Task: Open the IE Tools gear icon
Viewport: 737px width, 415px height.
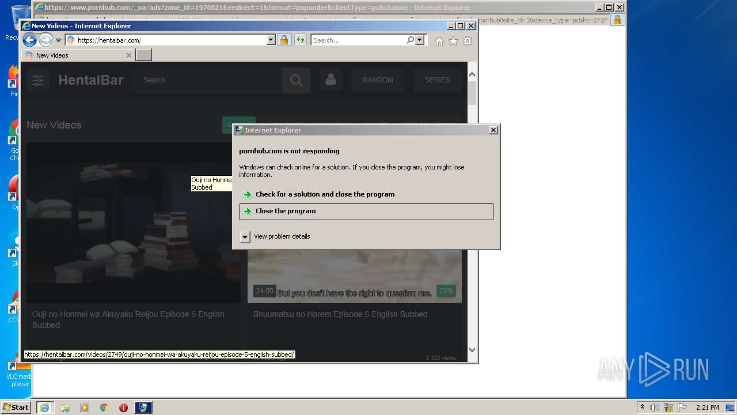Action: [x=468, y=41]
